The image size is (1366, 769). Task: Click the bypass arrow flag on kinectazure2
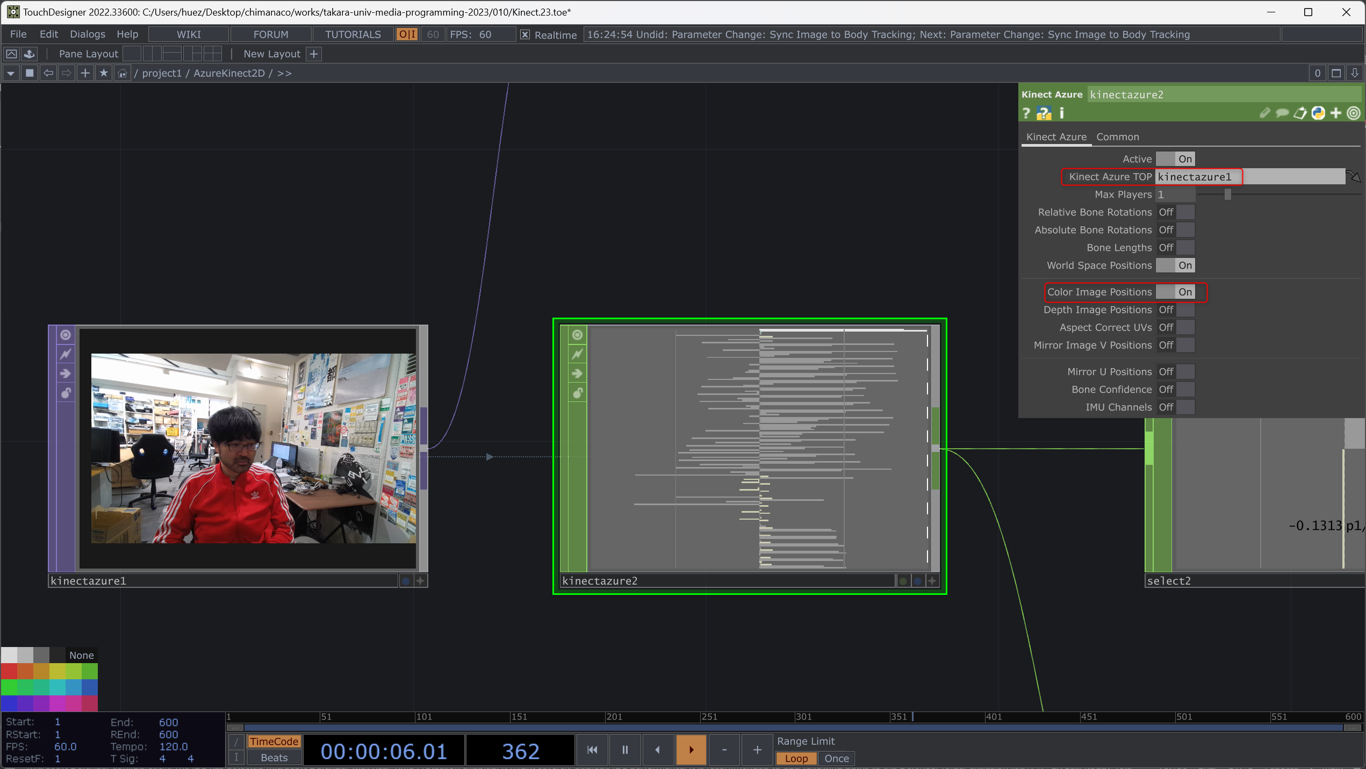pos(577,373)
